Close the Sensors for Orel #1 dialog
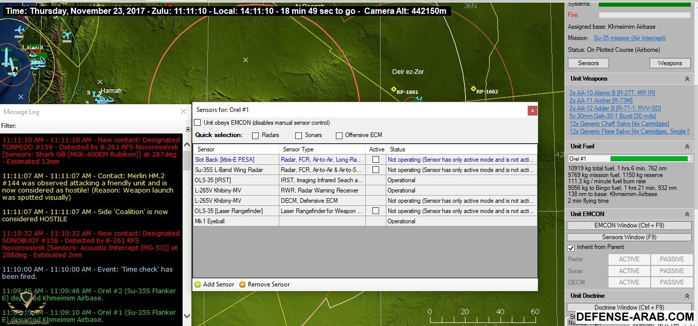Image resolution: width=698 pixels, height=326 pixels. [x=532, y=110]
